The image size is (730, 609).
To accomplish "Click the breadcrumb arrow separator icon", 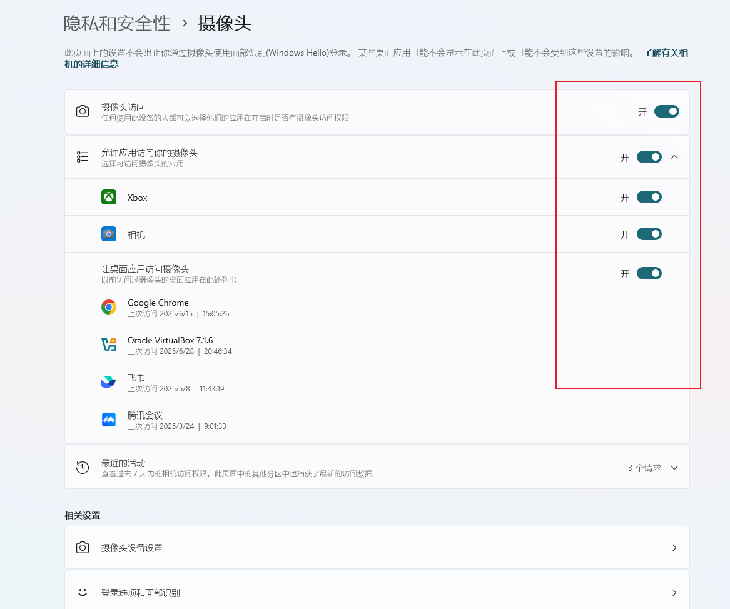I will point(185,23).
